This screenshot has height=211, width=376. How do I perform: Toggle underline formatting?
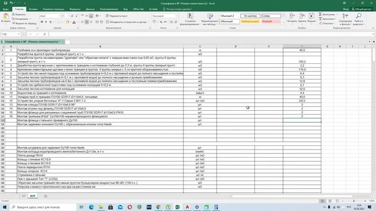[x=51, y=22]
